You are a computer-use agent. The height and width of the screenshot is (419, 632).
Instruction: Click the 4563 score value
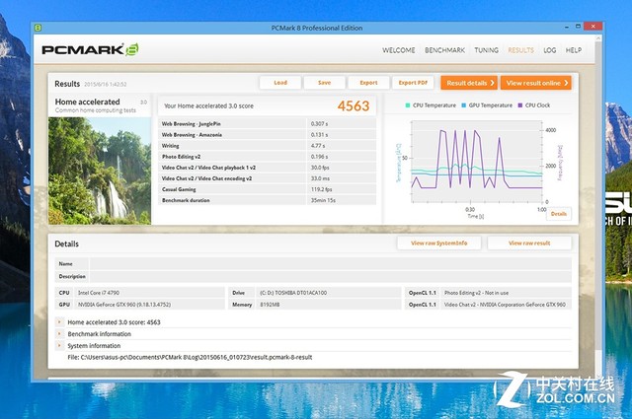click(354, 105)
